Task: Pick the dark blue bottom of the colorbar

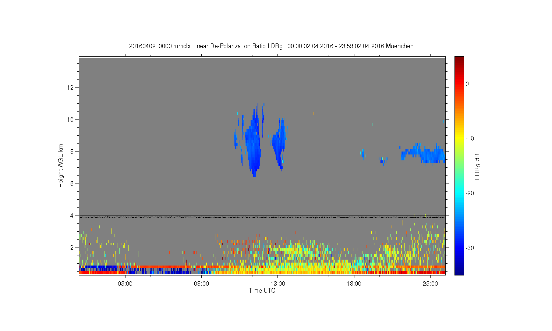Action: coord(459,271)
